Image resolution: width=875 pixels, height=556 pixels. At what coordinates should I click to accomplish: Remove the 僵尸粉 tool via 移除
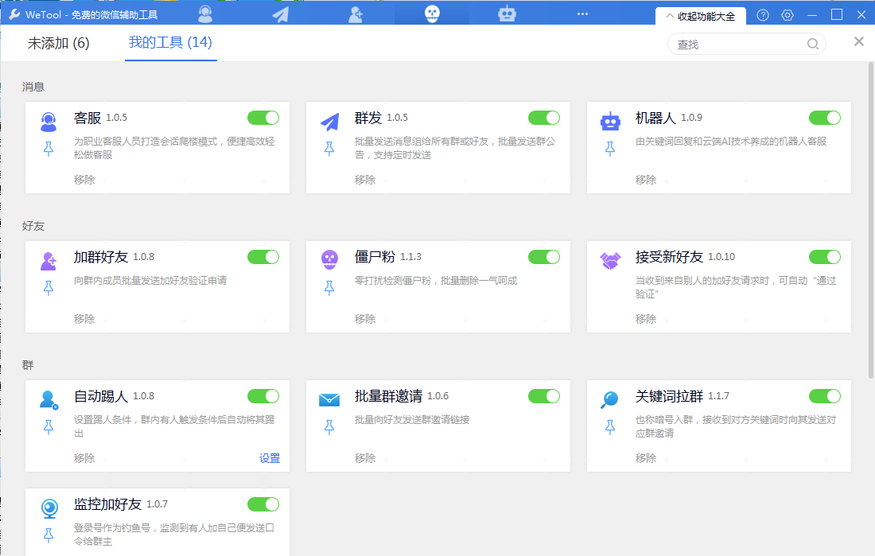pos(365,319)
